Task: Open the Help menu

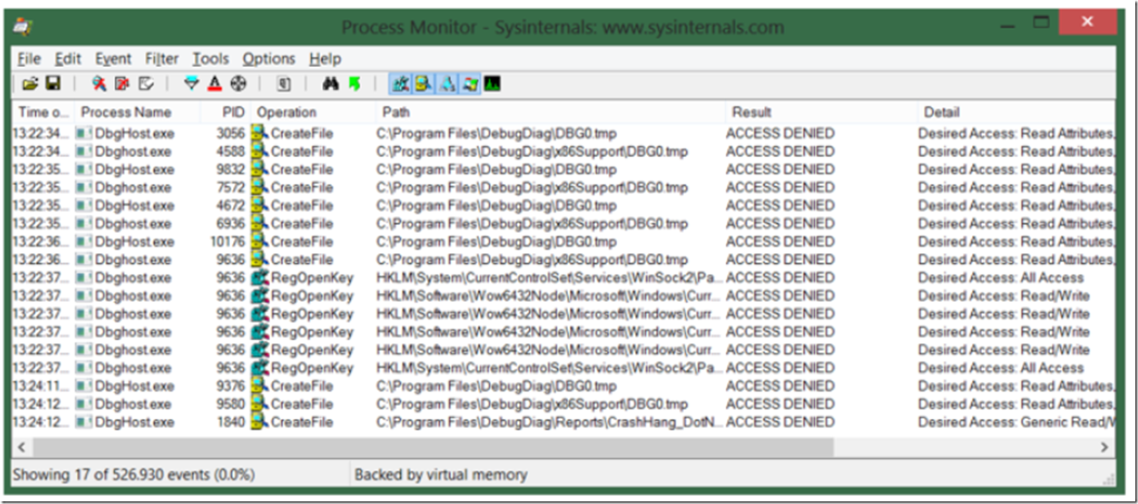Action: 325,59
